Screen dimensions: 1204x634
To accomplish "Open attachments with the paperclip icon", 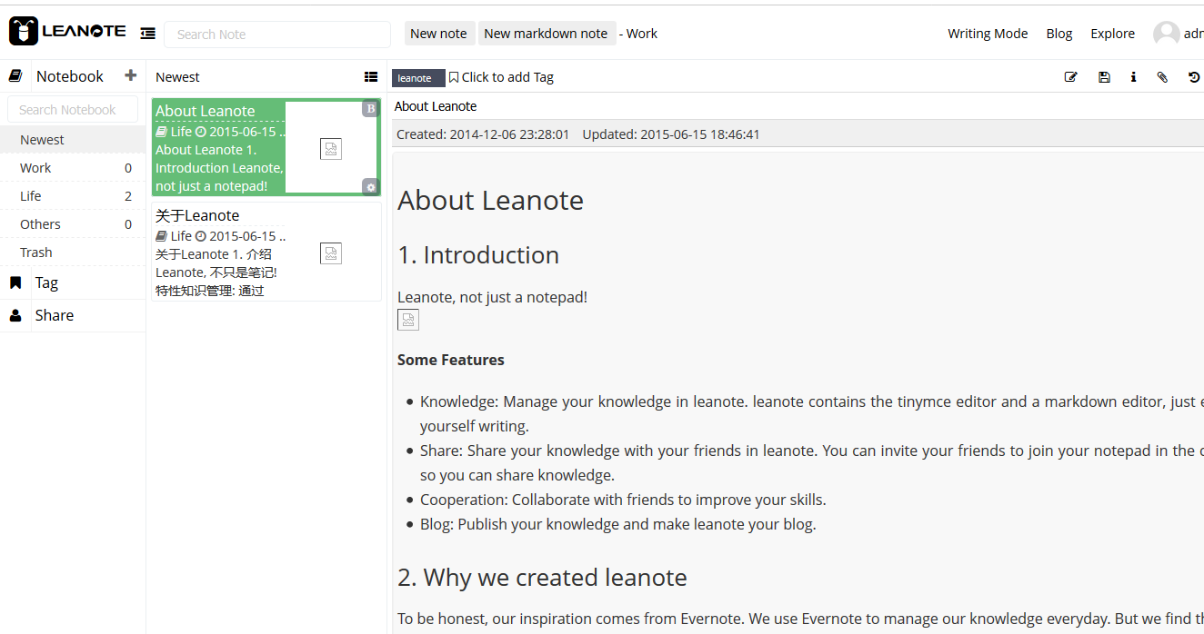I will [1162, 77].
